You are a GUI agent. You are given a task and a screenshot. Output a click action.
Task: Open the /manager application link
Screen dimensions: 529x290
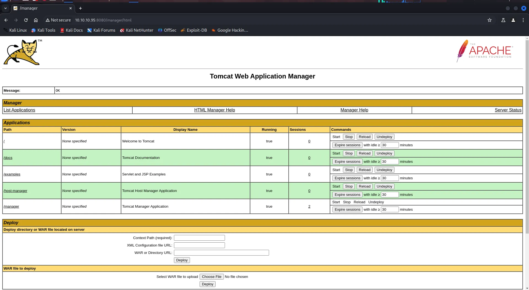11,207
